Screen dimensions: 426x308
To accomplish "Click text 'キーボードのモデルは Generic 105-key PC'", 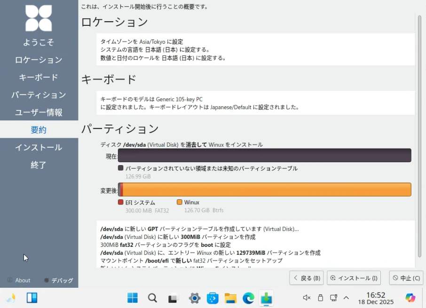I will pos(151,99).
